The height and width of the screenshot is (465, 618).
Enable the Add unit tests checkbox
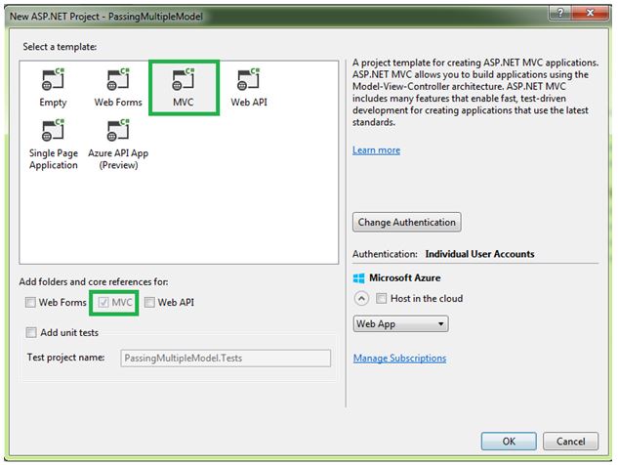pyautogui.click(x=31, y=332)
